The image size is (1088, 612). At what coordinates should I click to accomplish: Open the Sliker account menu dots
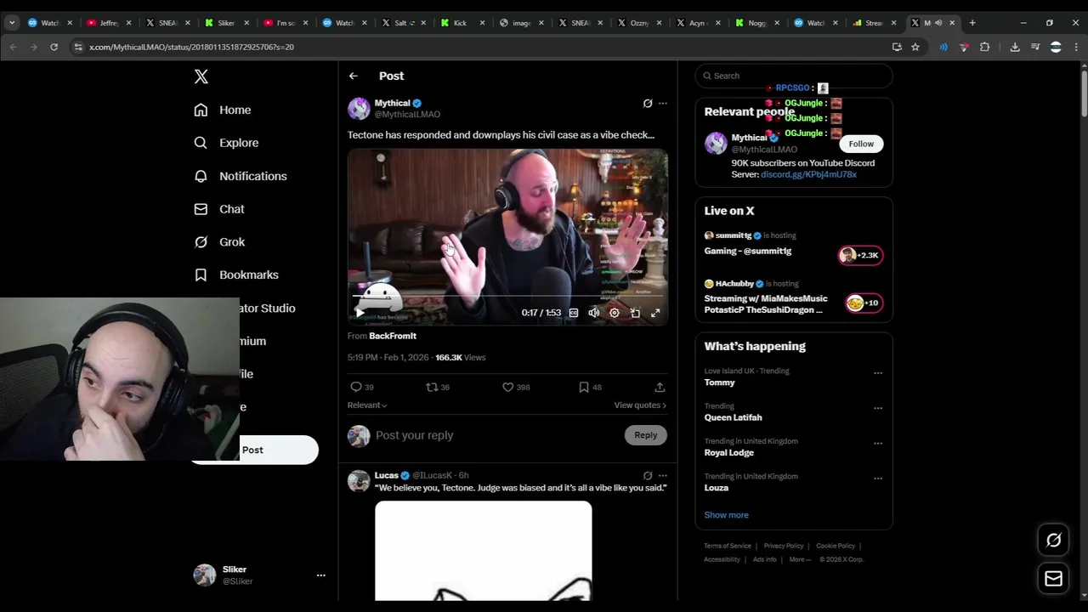coord(320,575)
